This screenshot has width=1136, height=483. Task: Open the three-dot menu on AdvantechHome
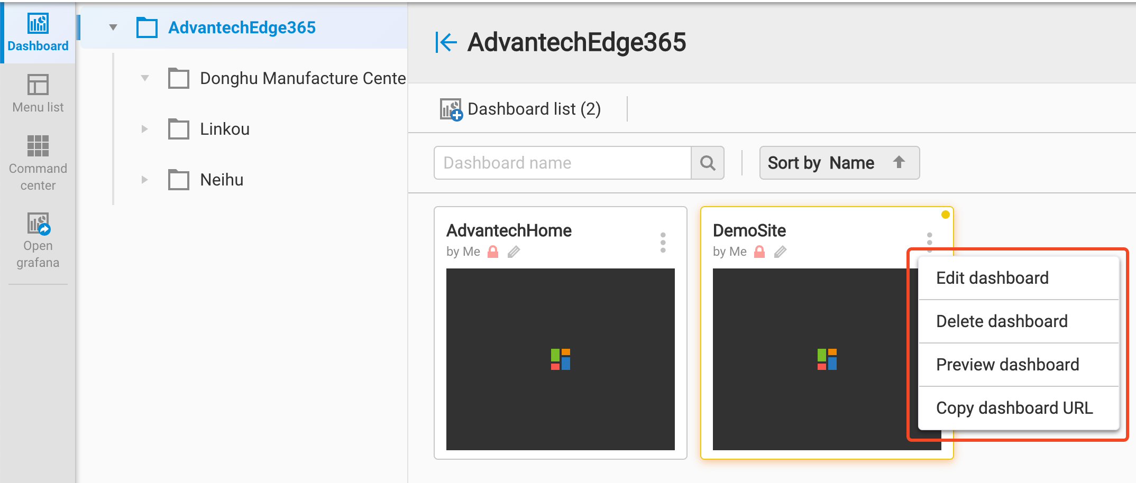(x=663, y=241)
